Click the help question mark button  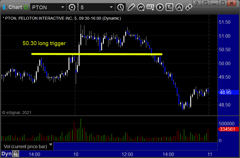(197, 3)
